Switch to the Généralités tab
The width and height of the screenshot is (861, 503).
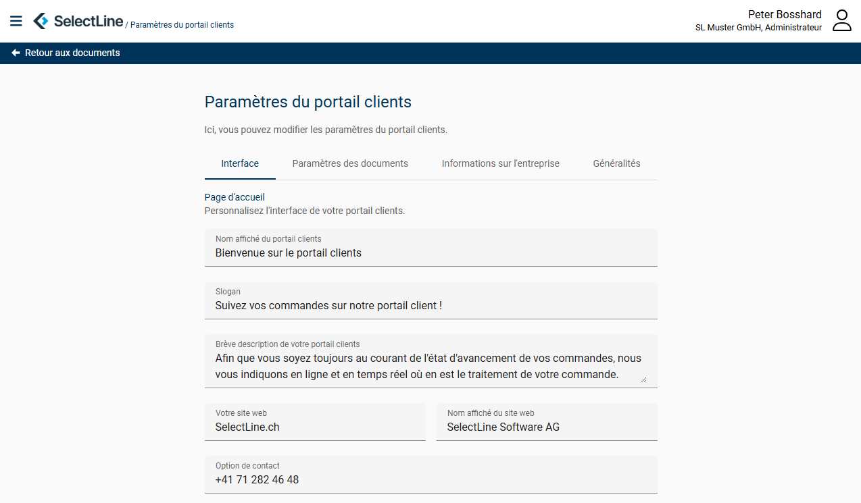(616, 163)
